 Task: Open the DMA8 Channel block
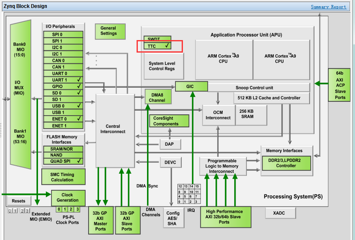[x=158, y=97]
